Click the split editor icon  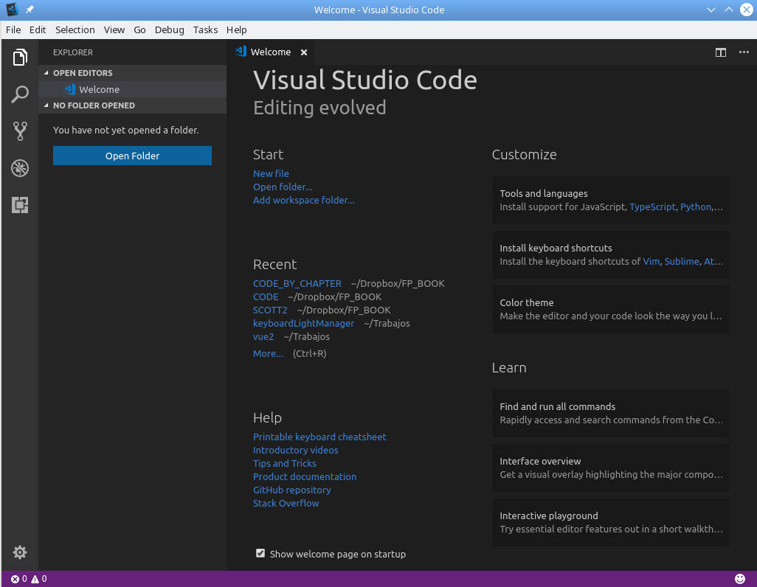click(721, 52)
